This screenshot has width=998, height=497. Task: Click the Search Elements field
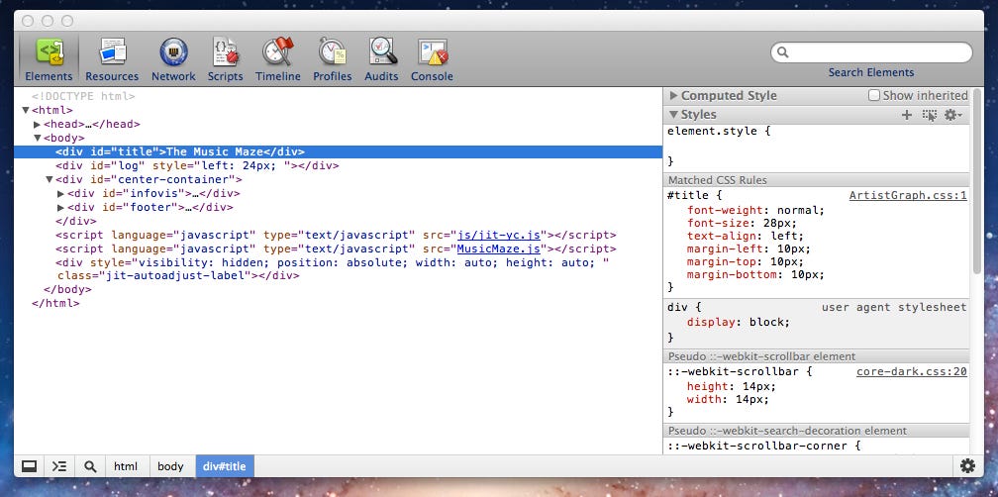871,52
